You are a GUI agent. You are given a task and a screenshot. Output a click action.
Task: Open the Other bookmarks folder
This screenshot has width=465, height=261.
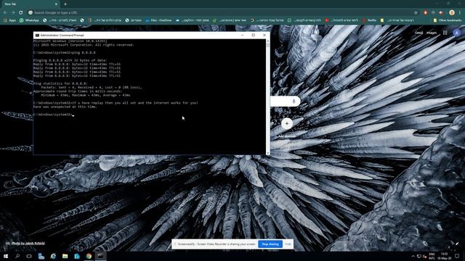coord(448,20)
